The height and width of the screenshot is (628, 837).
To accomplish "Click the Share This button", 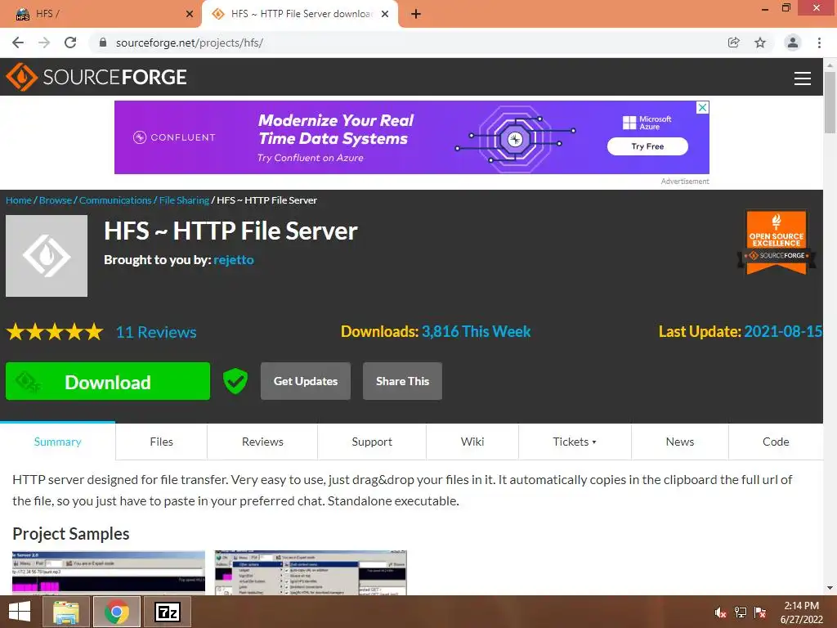I will [402, 381].
